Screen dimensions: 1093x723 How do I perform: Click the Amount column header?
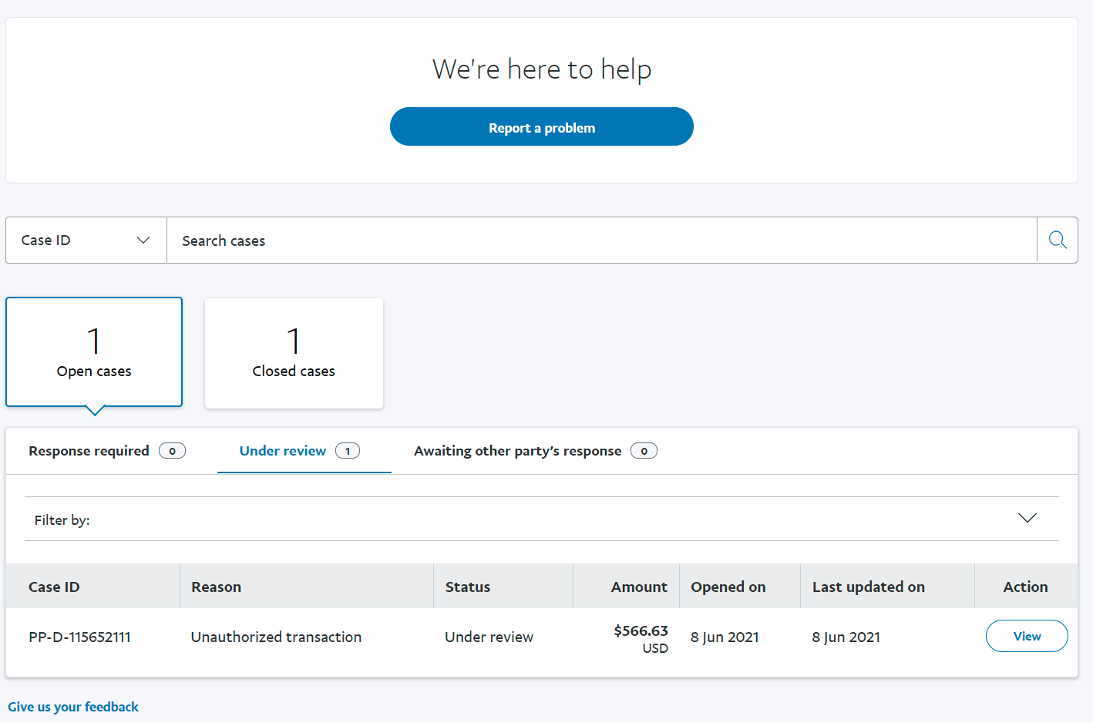tap(639, 587)
